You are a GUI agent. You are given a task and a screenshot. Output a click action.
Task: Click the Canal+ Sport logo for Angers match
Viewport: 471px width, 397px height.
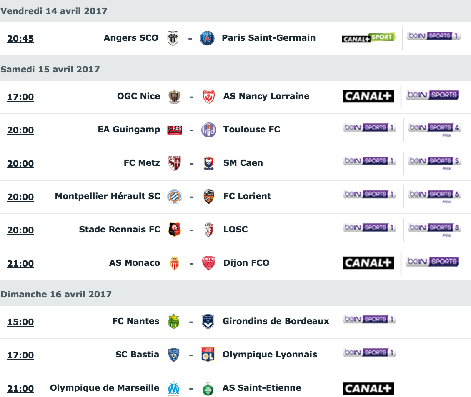click(368, 38)
